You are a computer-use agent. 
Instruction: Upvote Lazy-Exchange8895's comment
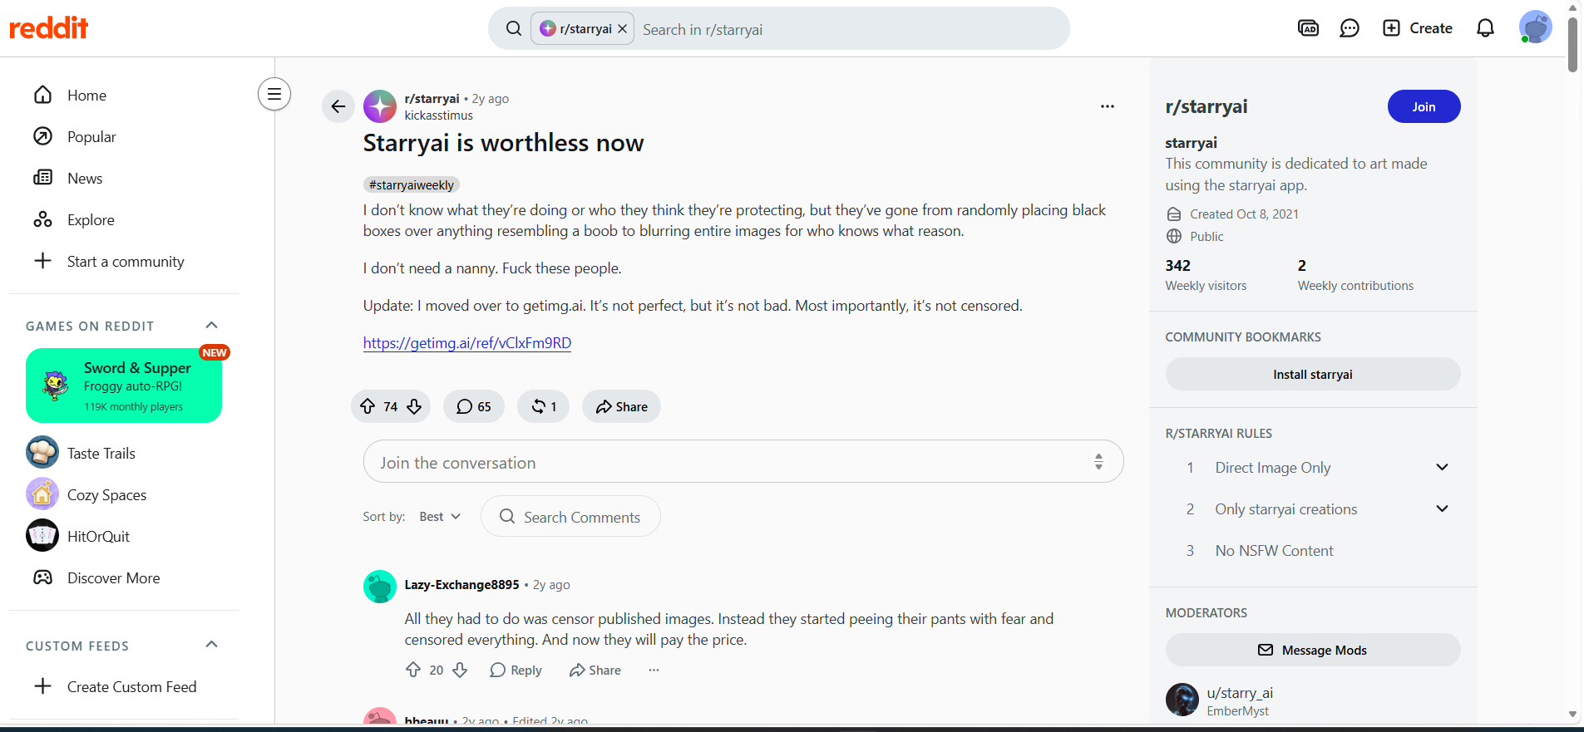(x=413, y=670)
